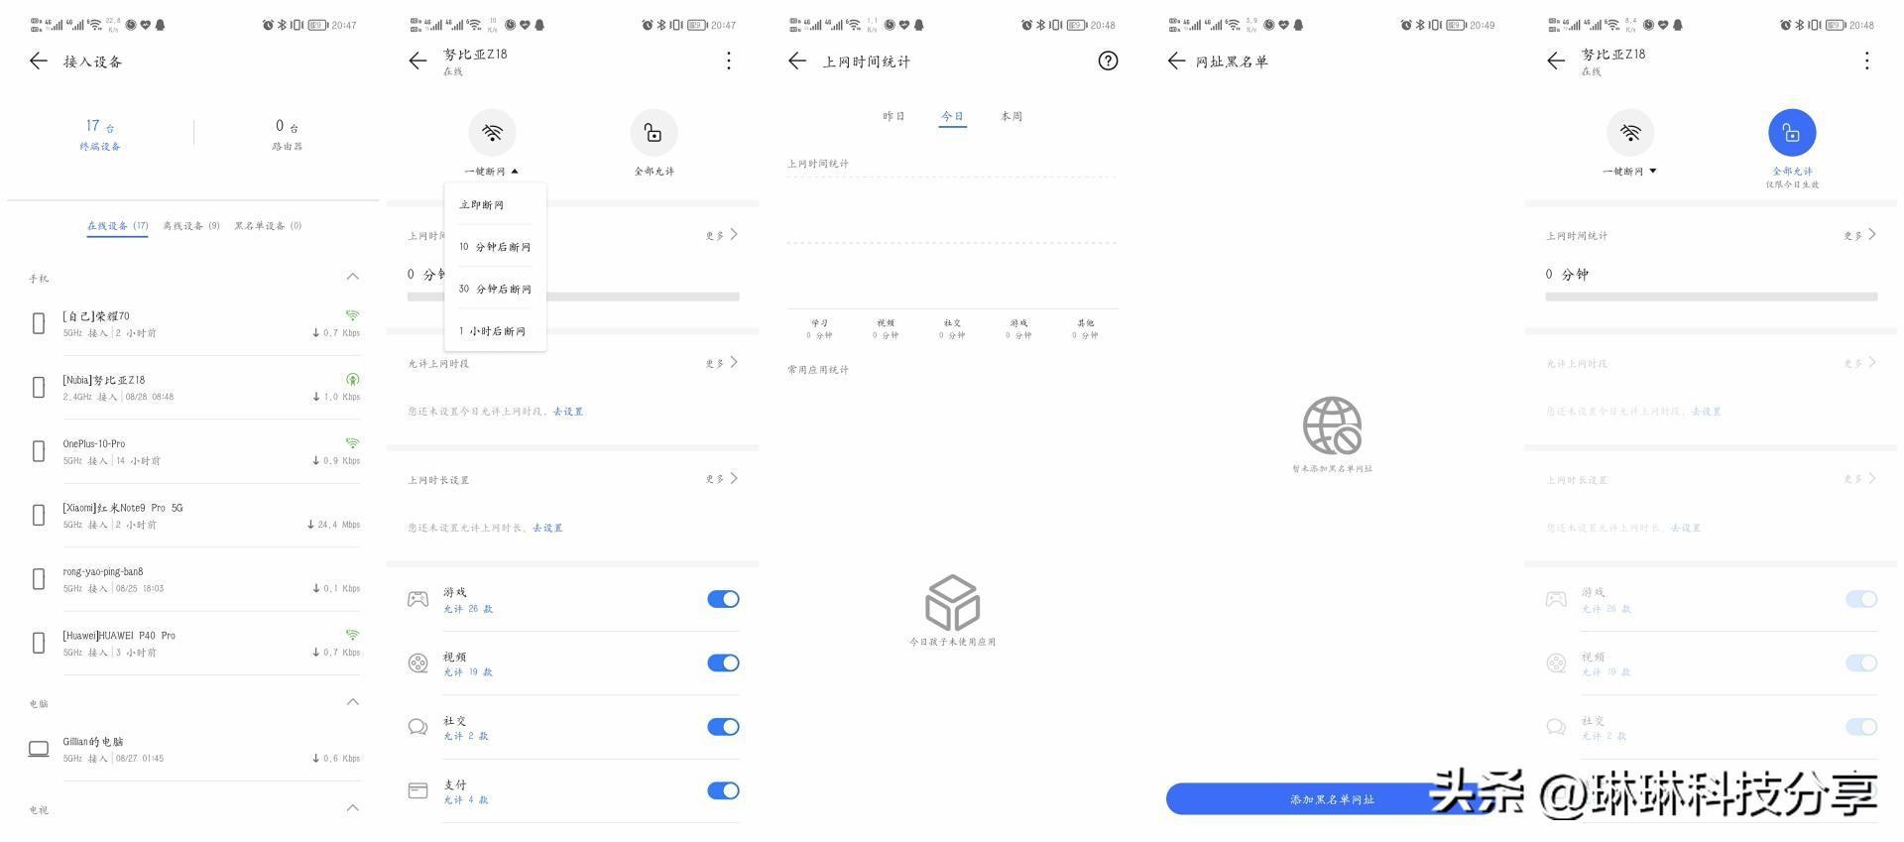Tap green WiFi signal icon on [自己]荣耀70 row

click(352, 315)
